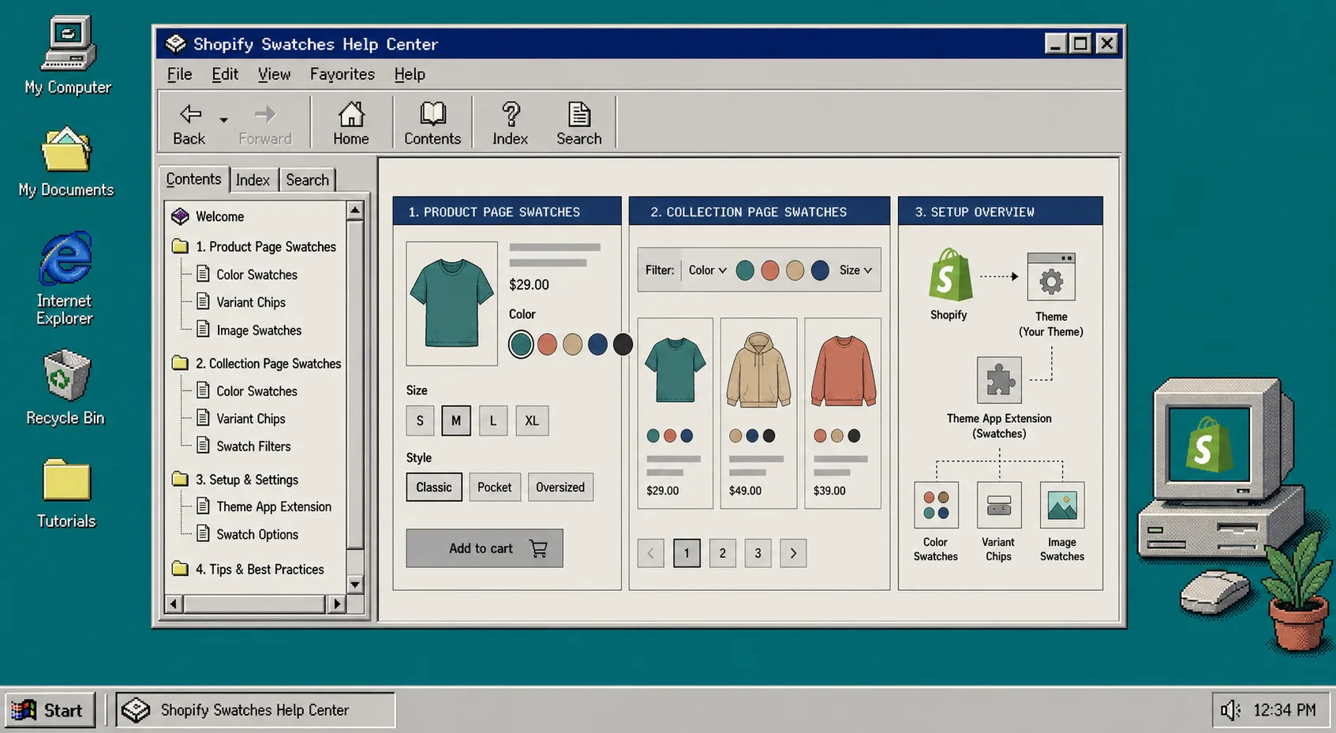Pick the black color swatch on the product page
The image size is (1336, 733).
(623, 344)
